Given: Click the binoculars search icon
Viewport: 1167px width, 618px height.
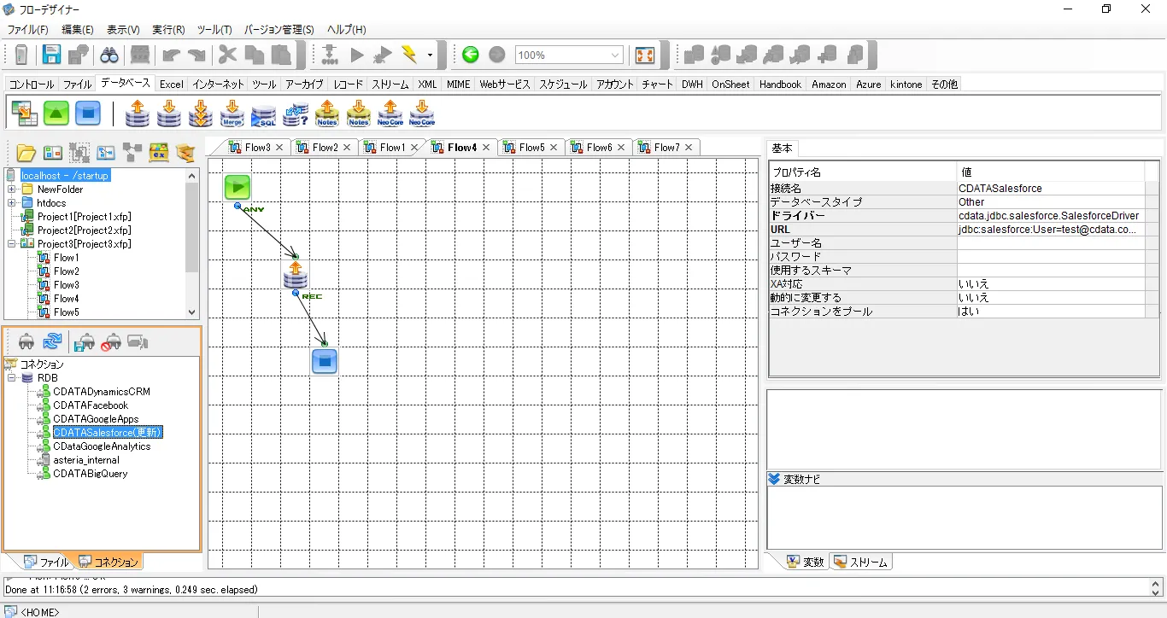Looking at the screenshot, I should click(x=109, y=55).
